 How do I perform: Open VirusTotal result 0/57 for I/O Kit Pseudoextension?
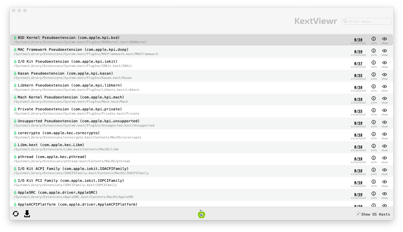click(358, 64)
